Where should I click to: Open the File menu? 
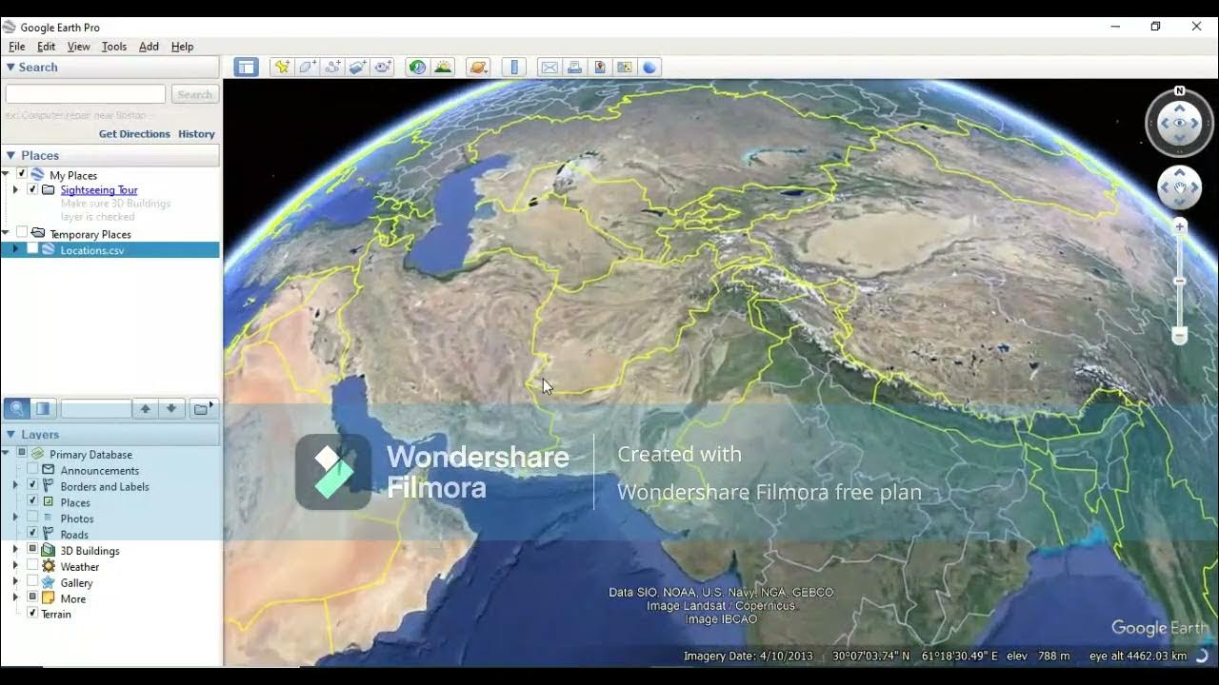pos(17,47)
